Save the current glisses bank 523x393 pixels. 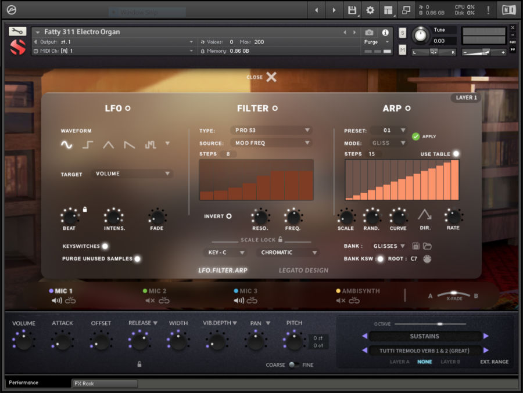coord(416,246)
